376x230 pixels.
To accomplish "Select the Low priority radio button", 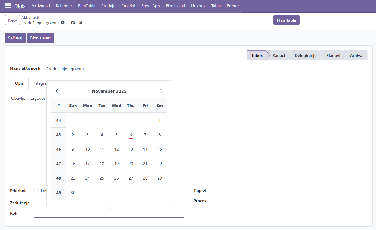I will (36, 190).
